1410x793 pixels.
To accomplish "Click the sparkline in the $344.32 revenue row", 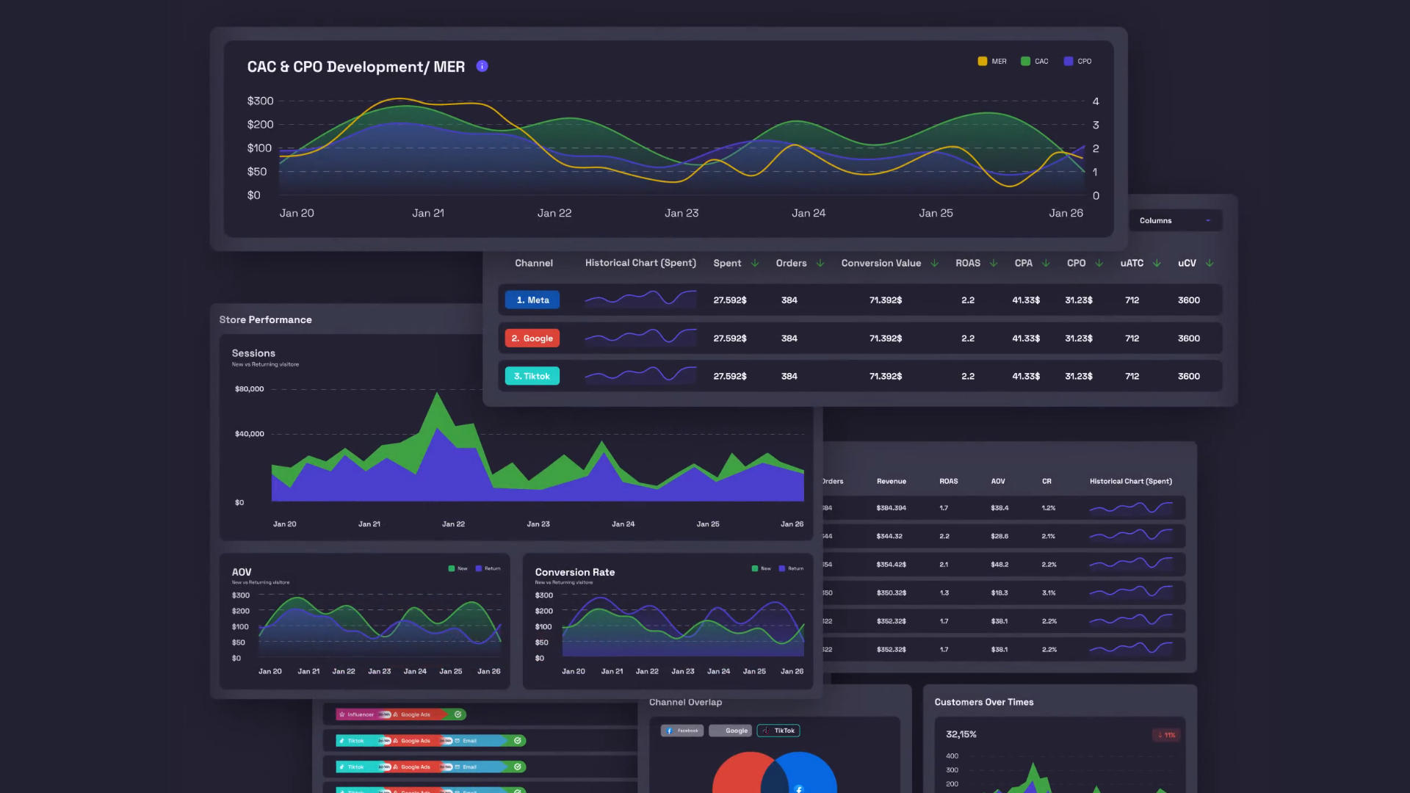I will (1131, 536).
